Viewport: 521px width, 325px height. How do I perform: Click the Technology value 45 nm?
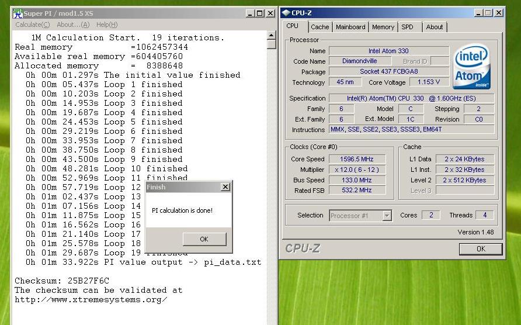pyautogui.click(x=345, y=82)
